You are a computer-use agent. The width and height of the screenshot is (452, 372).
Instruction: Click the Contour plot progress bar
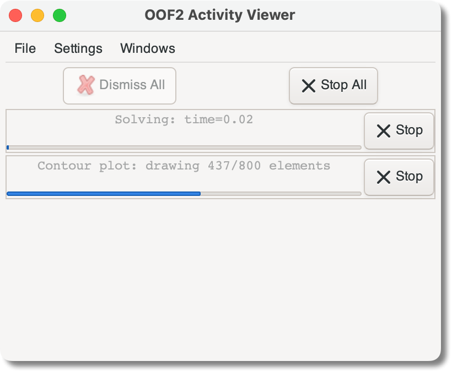pos(184,193)
